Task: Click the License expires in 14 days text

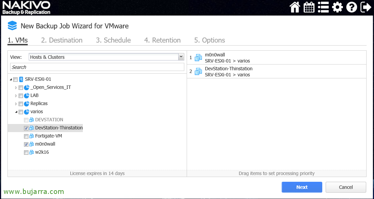Action: pos(97,173)
